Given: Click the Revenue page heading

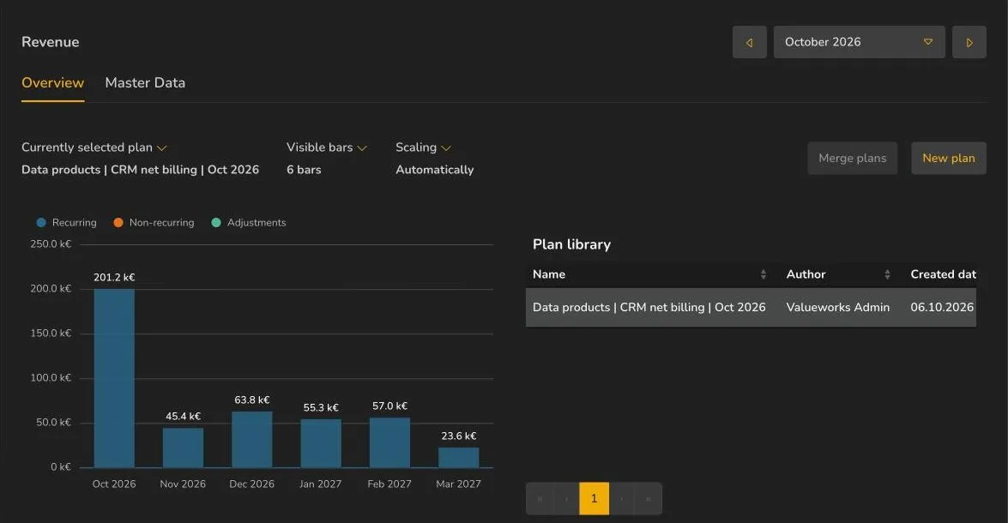Looking at the screenshot, I should pos(50,42).
